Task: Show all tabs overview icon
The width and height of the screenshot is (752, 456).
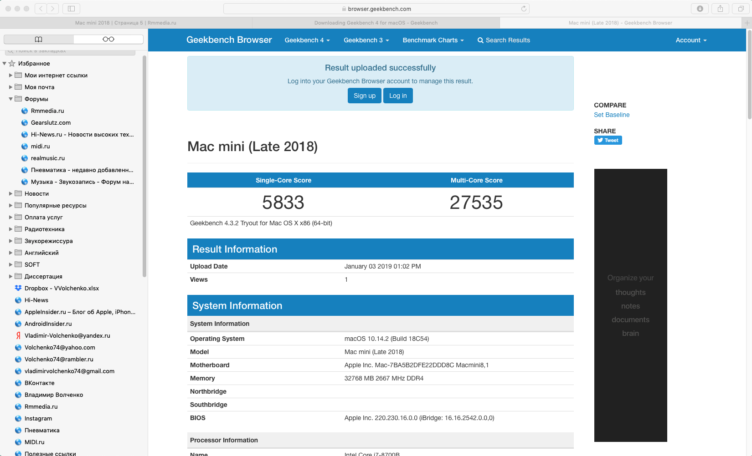Action: pos(741,9)
